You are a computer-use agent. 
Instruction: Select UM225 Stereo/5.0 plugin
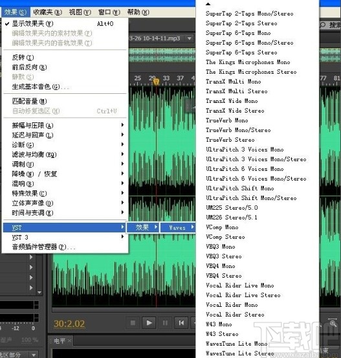coord(232,208)
